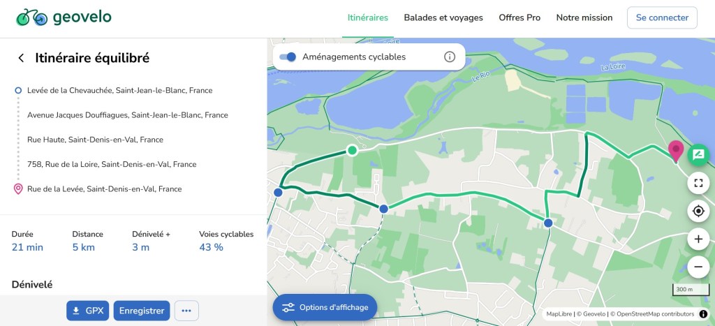
Task: Go back with the left arrow icon
Action: (21, 59)
